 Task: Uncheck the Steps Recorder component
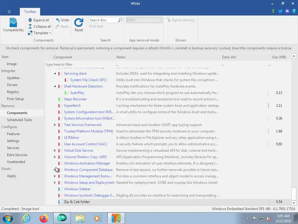61,99
